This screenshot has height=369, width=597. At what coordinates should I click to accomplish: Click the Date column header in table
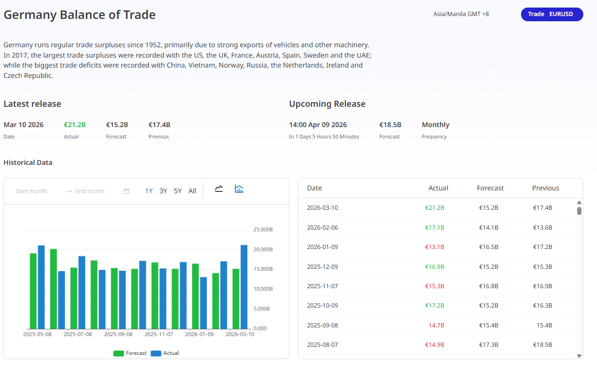[x=314, y=188]
